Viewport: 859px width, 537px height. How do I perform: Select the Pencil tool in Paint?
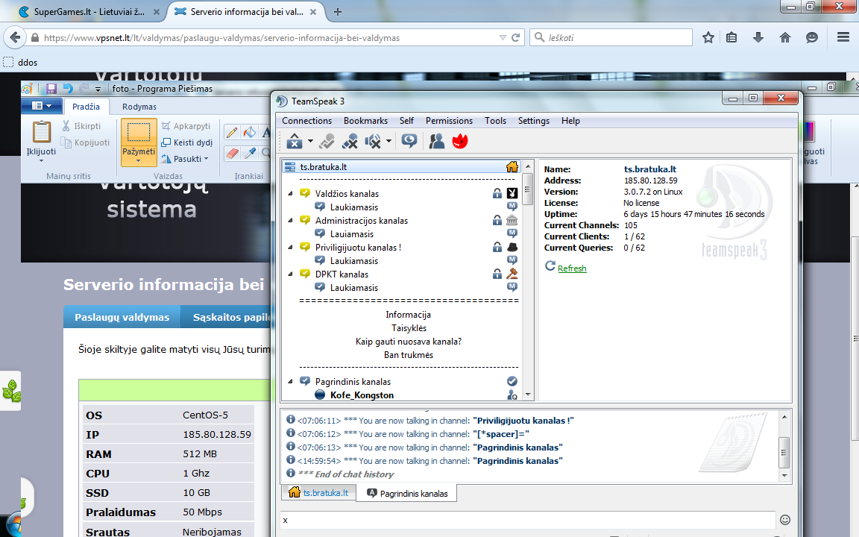tap(232, 133)
